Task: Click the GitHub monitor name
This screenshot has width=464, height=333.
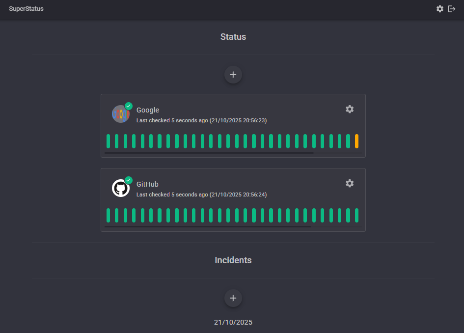Action: click(147, 184)
